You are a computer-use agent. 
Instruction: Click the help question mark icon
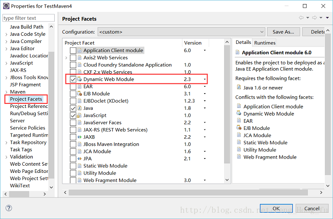tap(9, 208)
